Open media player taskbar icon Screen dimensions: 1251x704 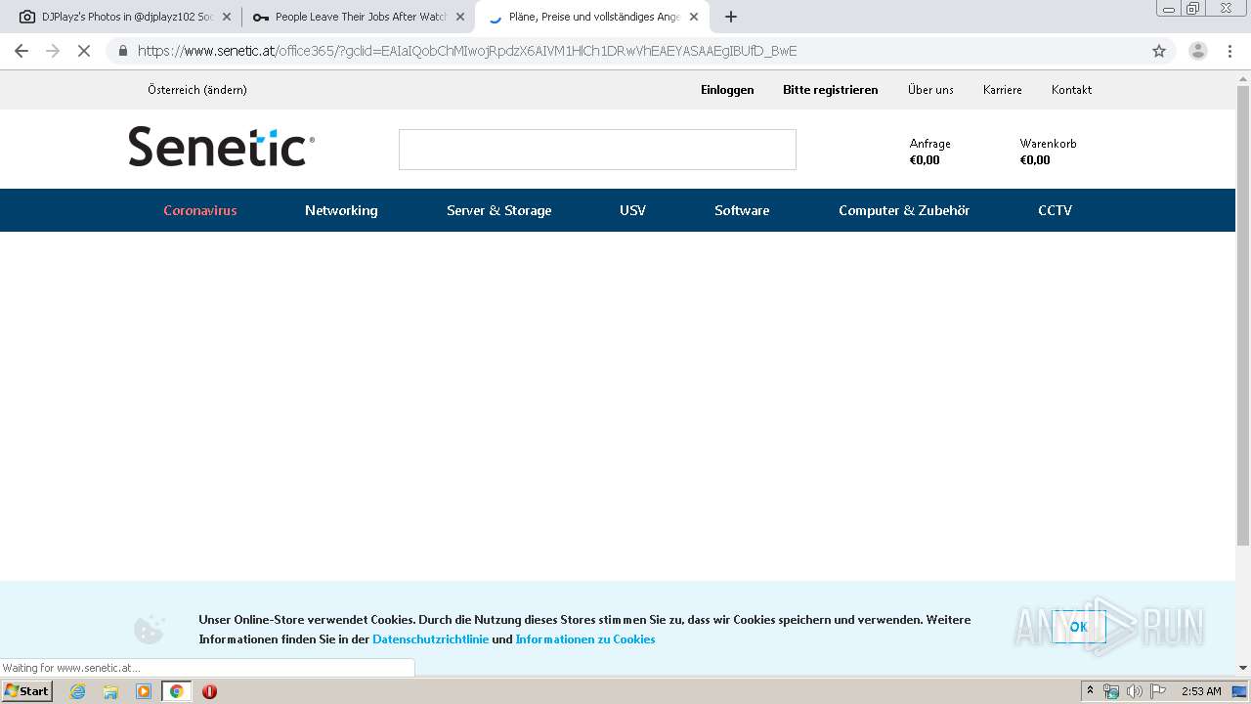pyautogui.click(x=144, y=691)
